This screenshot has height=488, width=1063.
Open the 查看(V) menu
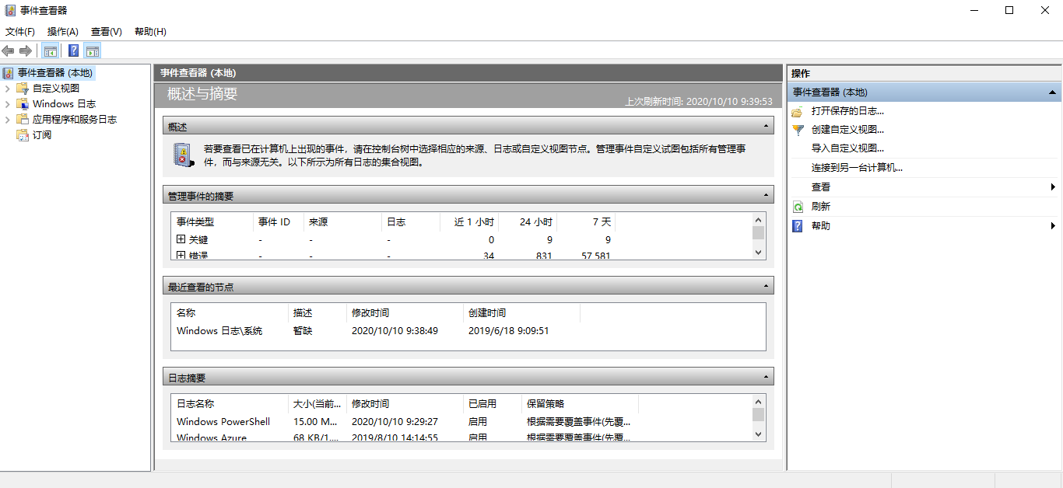click(106, 31)
